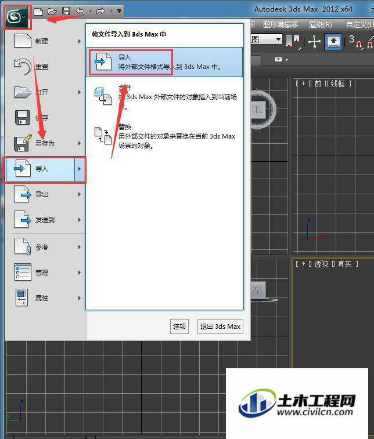Screen dimensions: 374x439
Task: Open the Customize Quick Access Toolbar dropdown
Action: pos(119,11)
